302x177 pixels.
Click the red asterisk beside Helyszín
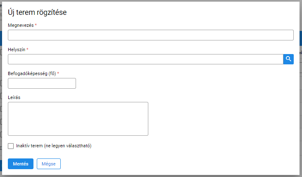(27, 49)
